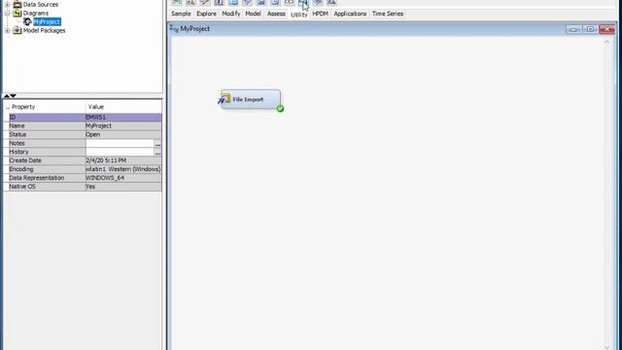Viewport: 622px width, 350px height.
Task: Switch to the Modify tab
Action: tap(231, 14)
